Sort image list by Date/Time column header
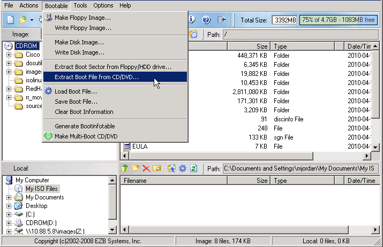The width and height of the screenshot is (383, 247). coord(358,47)
